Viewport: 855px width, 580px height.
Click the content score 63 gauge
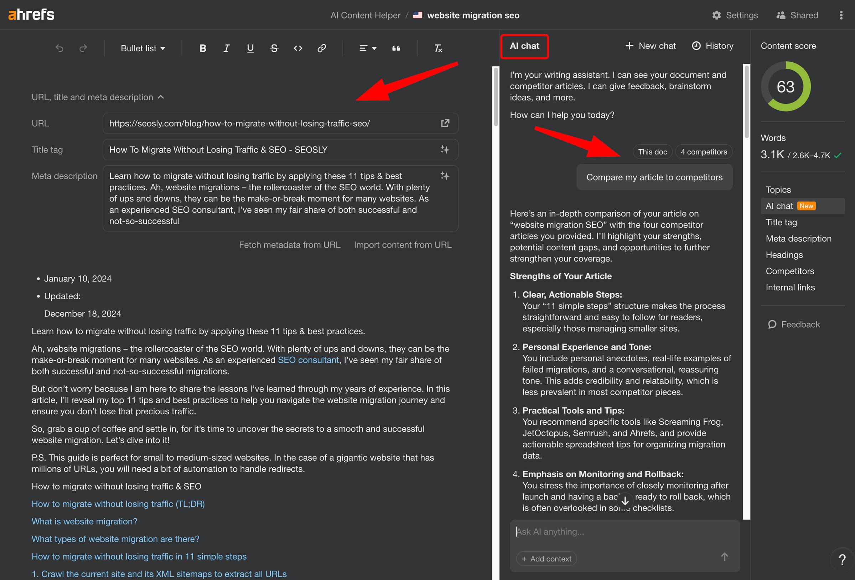786,87
